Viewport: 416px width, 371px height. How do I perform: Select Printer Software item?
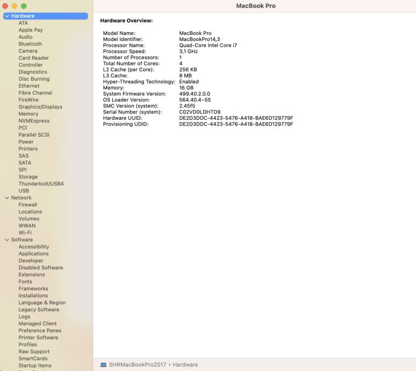38,338
